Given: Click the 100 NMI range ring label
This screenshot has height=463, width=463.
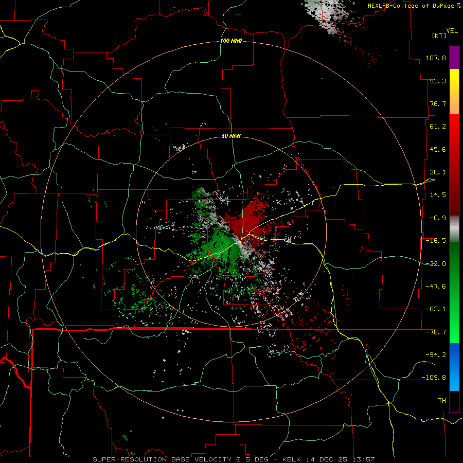Looking at the screenshot, I should click(231, 41).
